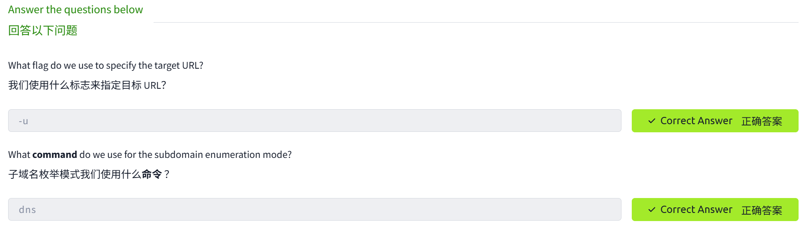This screenshot has width=802, height=236.
Task: Click the checkmark icon beside the -u answer
Action: pos(651,121)
